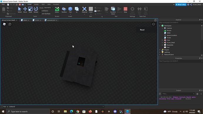The width and height of the screenshot is (203, 114).
Task: Switch to the Rotate tool
Action: (36, 10)
